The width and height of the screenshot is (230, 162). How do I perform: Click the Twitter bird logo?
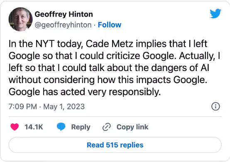pyautogui.click(x=215, y=13)
